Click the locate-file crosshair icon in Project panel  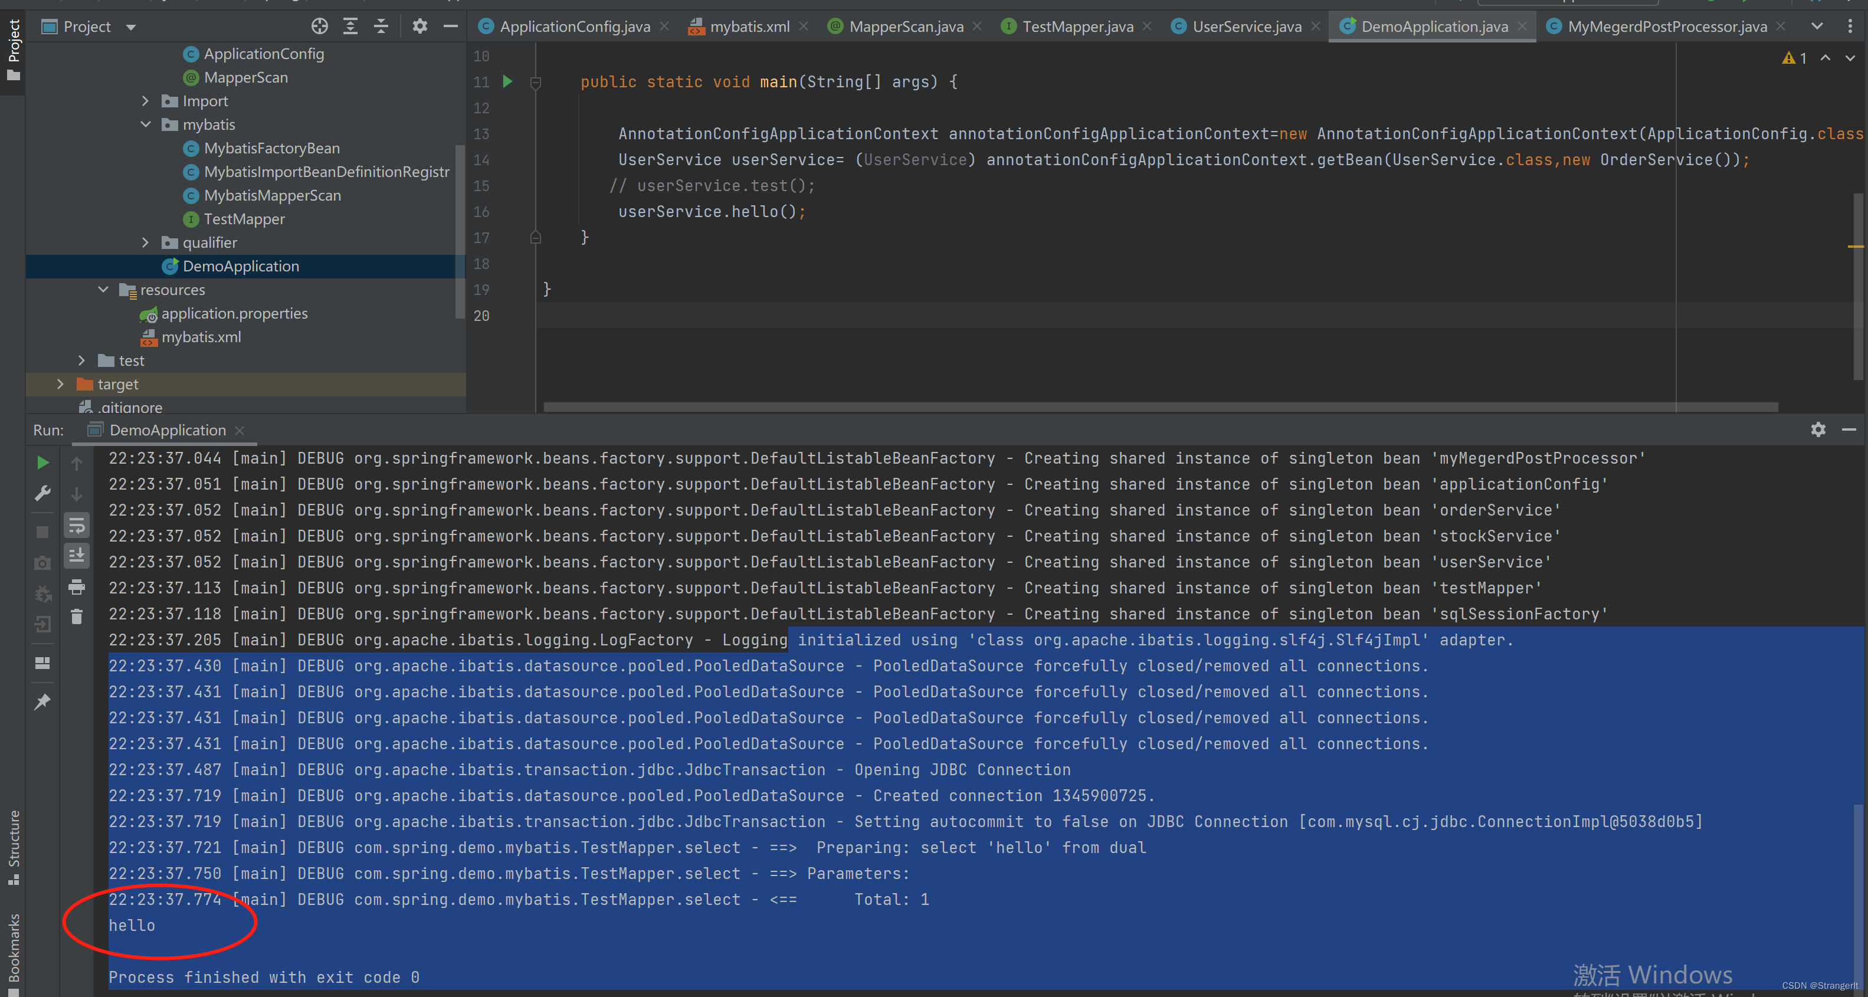point(319,27)
